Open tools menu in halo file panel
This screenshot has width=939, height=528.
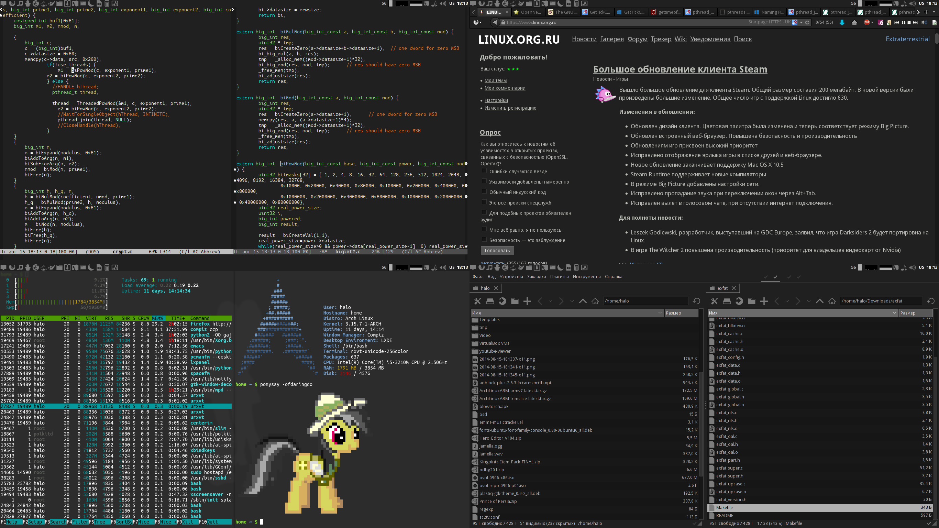pos(477,301)
